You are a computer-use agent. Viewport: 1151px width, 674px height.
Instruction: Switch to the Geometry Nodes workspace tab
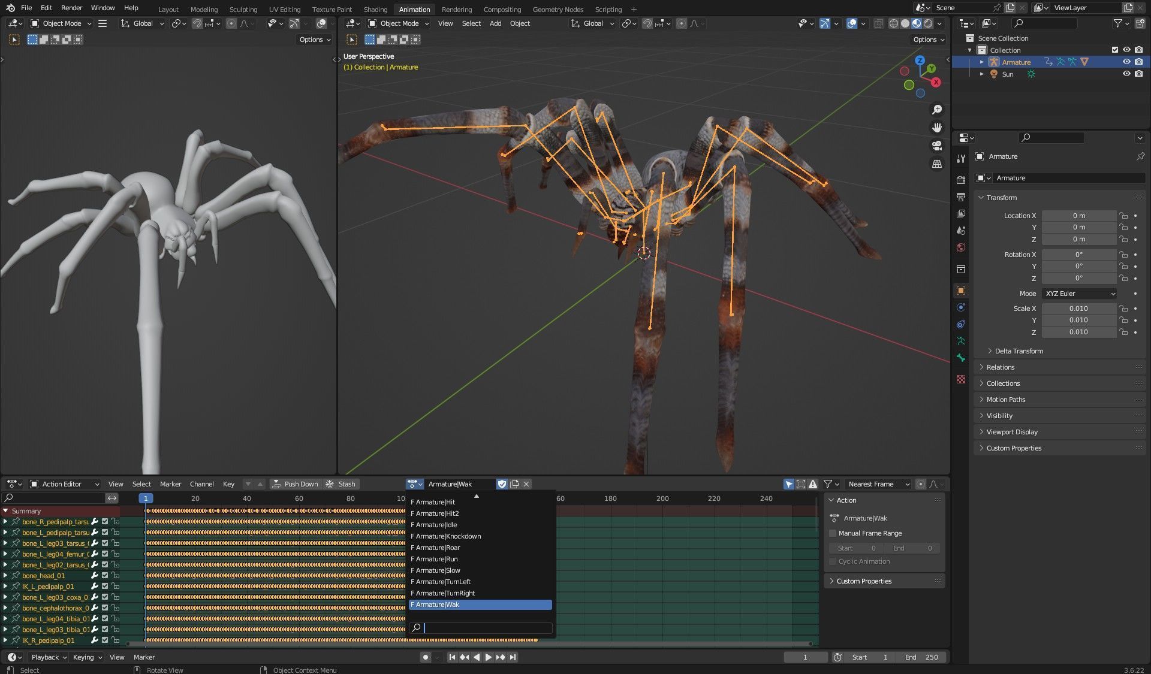pos(558,9)
